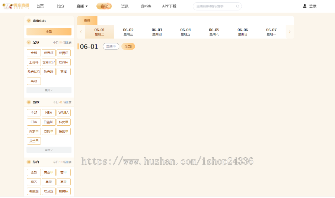
Task: Select 赛程 in the top navigation
Action: pos(104,6)
